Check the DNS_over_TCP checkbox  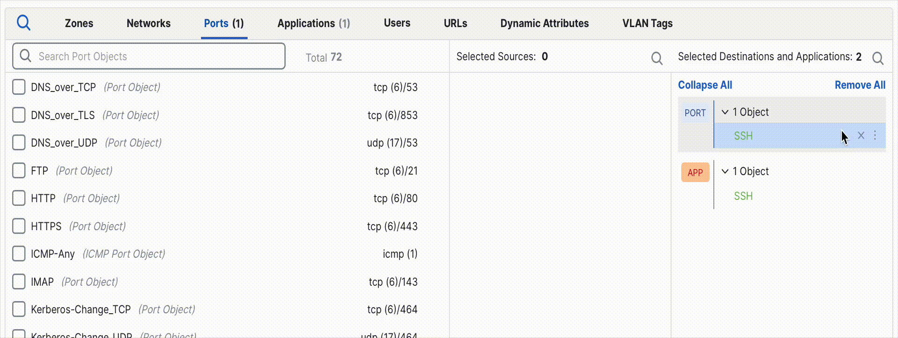coord(19,87)
